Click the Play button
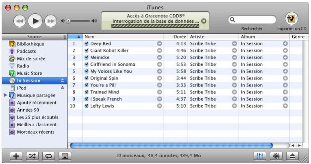Viewport: 311px width, 164px height. click(x=35, y=21)
